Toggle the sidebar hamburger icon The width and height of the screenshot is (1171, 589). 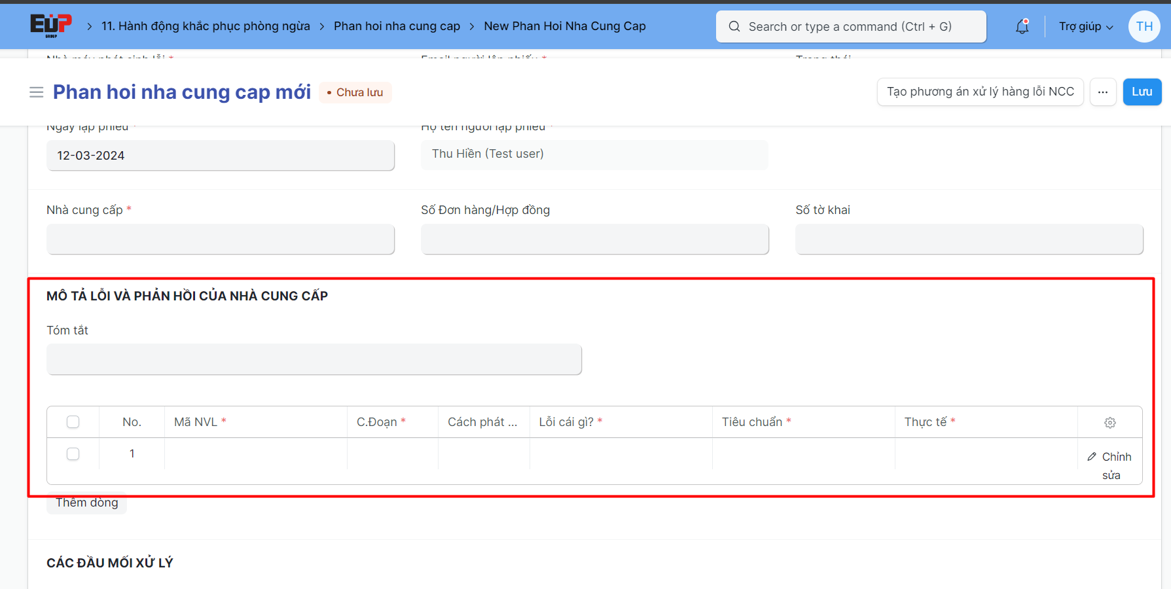(37, 92)
